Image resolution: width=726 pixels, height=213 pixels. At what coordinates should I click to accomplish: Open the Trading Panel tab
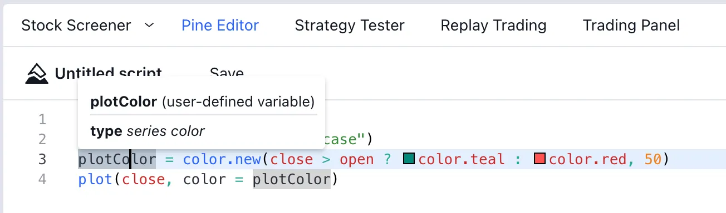pos(631,26)
